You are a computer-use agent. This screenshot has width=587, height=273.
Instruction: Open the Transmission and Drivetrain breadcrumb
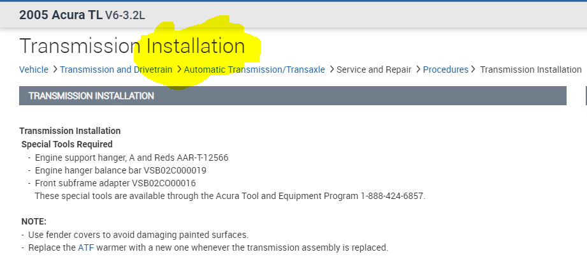[x=116, y=70]
